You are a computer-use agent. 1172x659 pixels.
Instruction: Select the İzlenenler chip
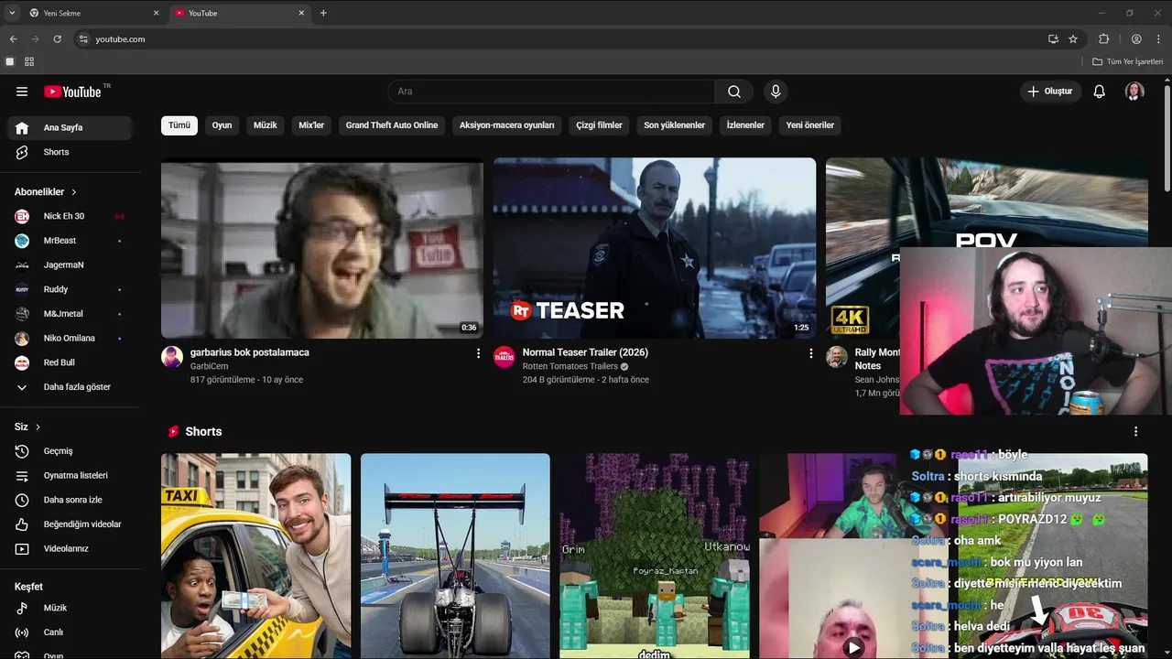coord(745,125)
